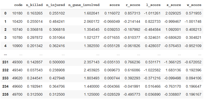The image size is (205, 99).
Task: Click the 'w_score' column header
Action: [x=194, y=5]
